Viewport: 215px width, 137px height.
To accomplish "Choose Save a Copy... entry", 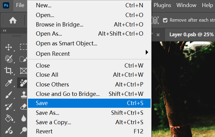I will point(89,122).
